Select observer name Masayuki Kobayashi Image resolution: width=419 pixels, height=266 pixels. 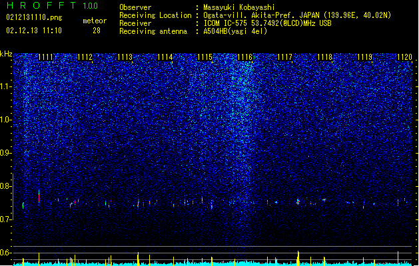[x=239, y=7]
